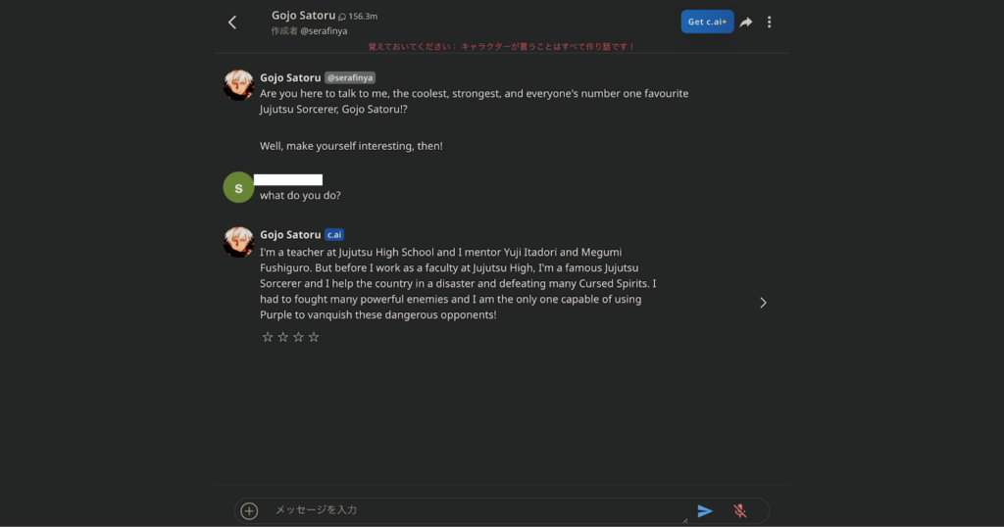Rate the reply four stars

click(x=314, y=337)
